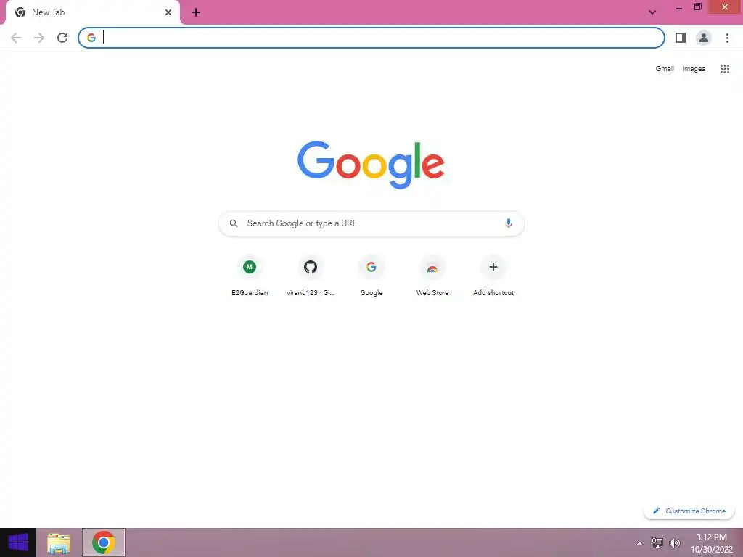Expand the tab search dropdown arrow
Viewport: 743px width, 557px height.
(652, 12)
